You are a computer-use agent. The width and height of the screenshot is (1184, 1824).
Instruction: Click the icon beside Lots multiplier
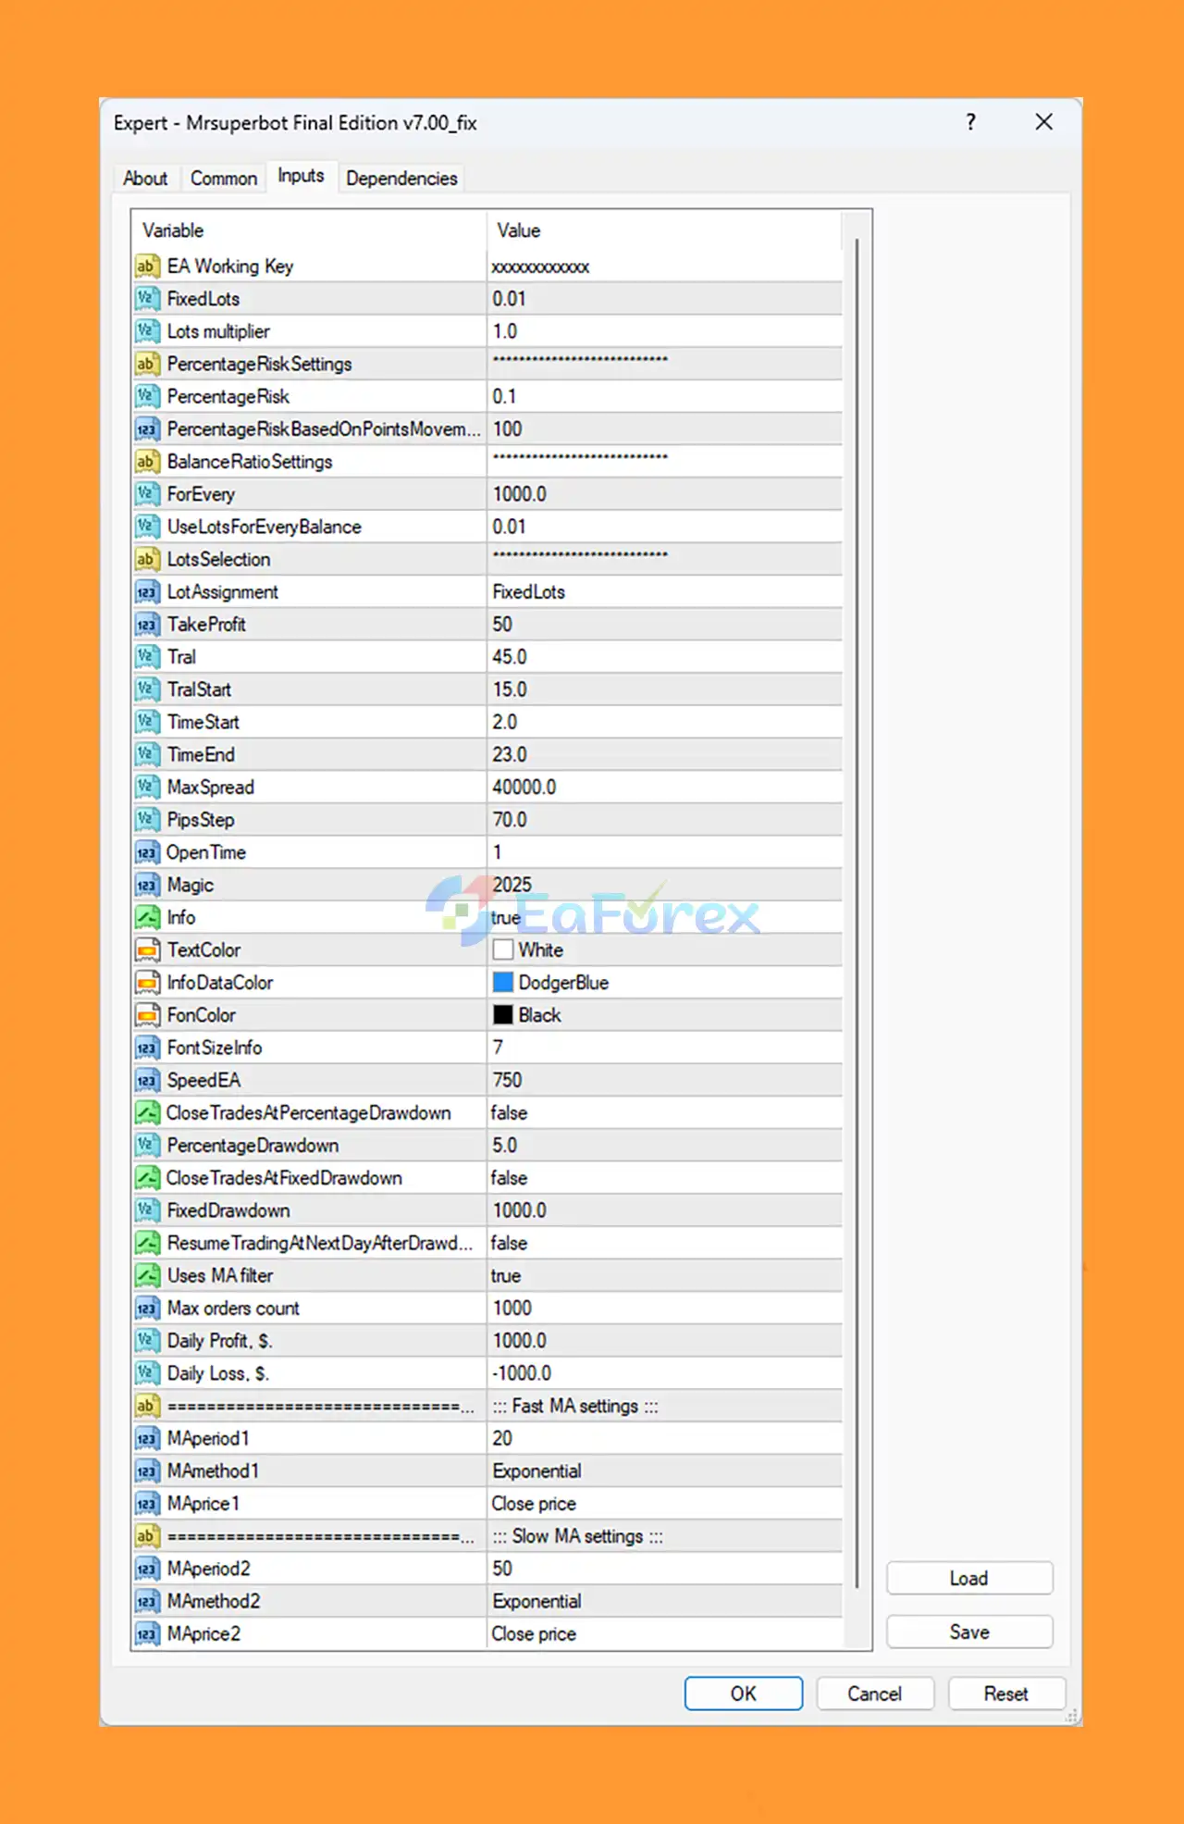147,331
